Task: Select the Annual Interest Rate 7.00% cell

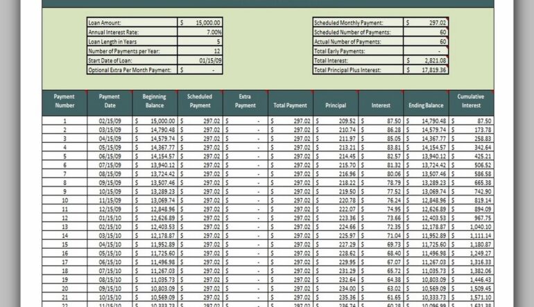Action: tap(200, 32)
